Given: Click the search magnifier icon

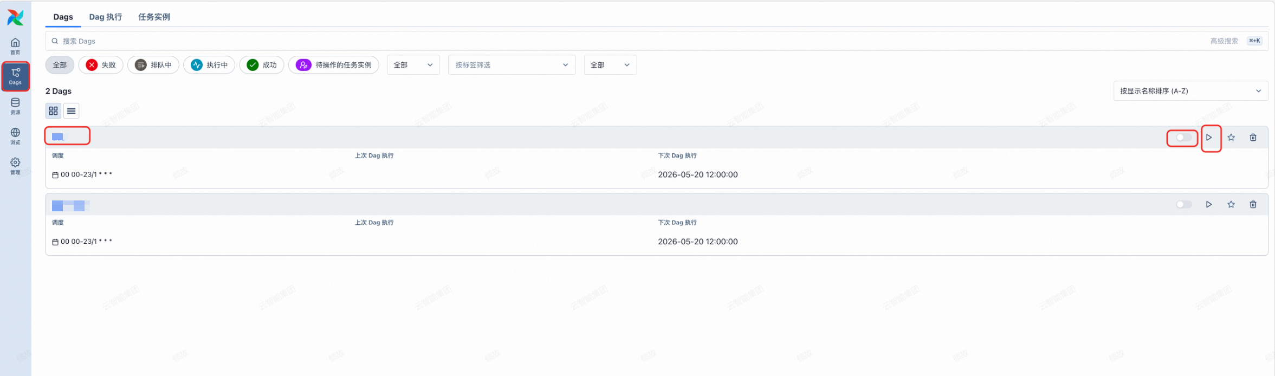Looking at the screenshot, I should click(55, 41).
